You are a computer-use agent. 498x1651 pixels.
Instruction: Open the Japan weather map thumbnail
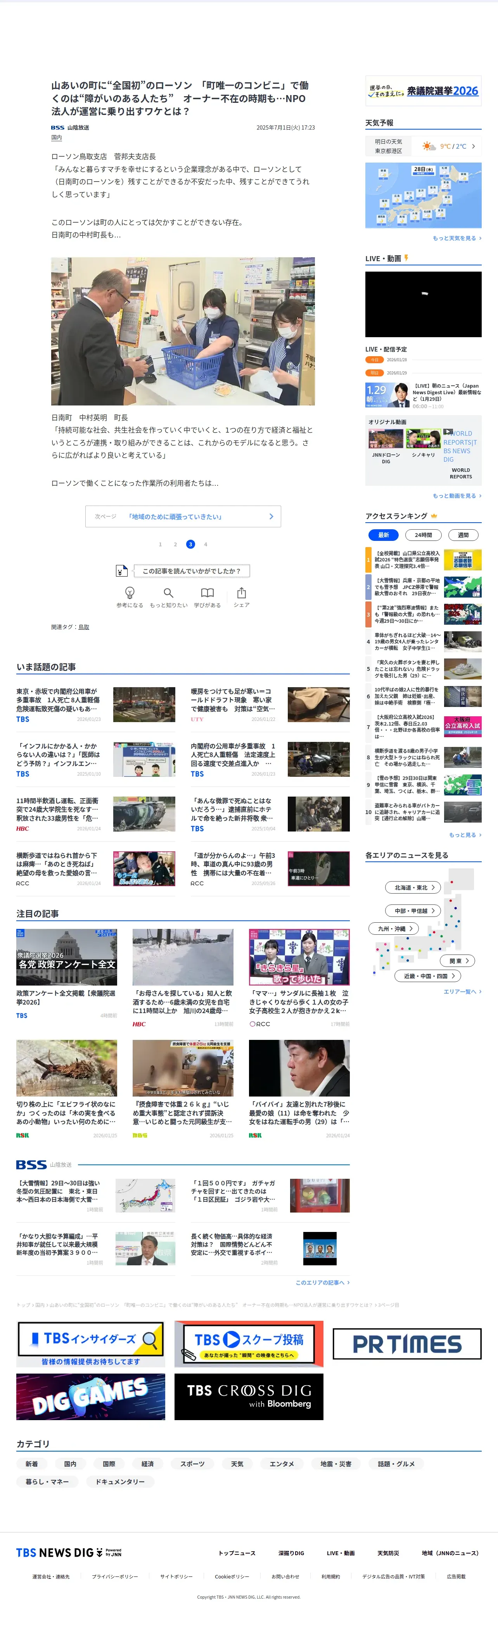423,196
